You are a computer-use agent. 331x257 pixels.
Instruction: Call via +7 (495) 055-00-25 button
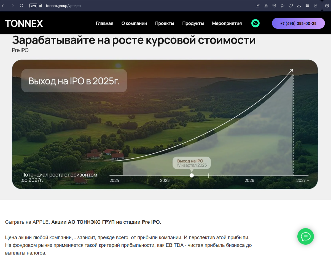[298, 23]
